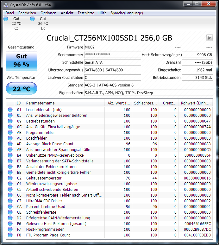Click status orb of unerwarteter Spannungsabfälle row
219x245 pixels.
[10, 149]
